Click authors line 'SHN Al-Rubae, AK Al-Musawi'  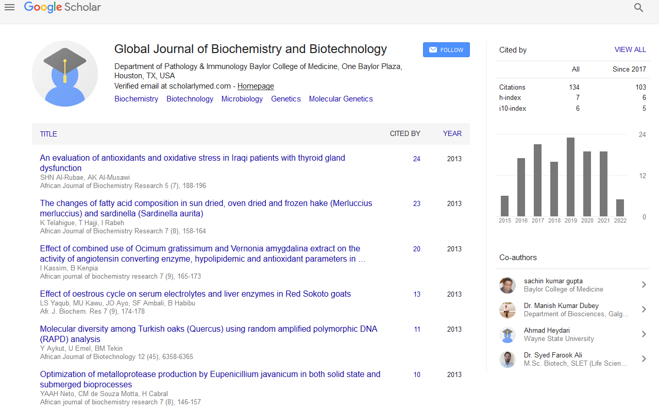click(x=85, y=178)
